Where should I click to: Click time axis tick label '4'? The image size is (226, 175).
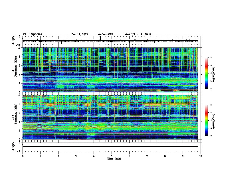coord(94,156)
